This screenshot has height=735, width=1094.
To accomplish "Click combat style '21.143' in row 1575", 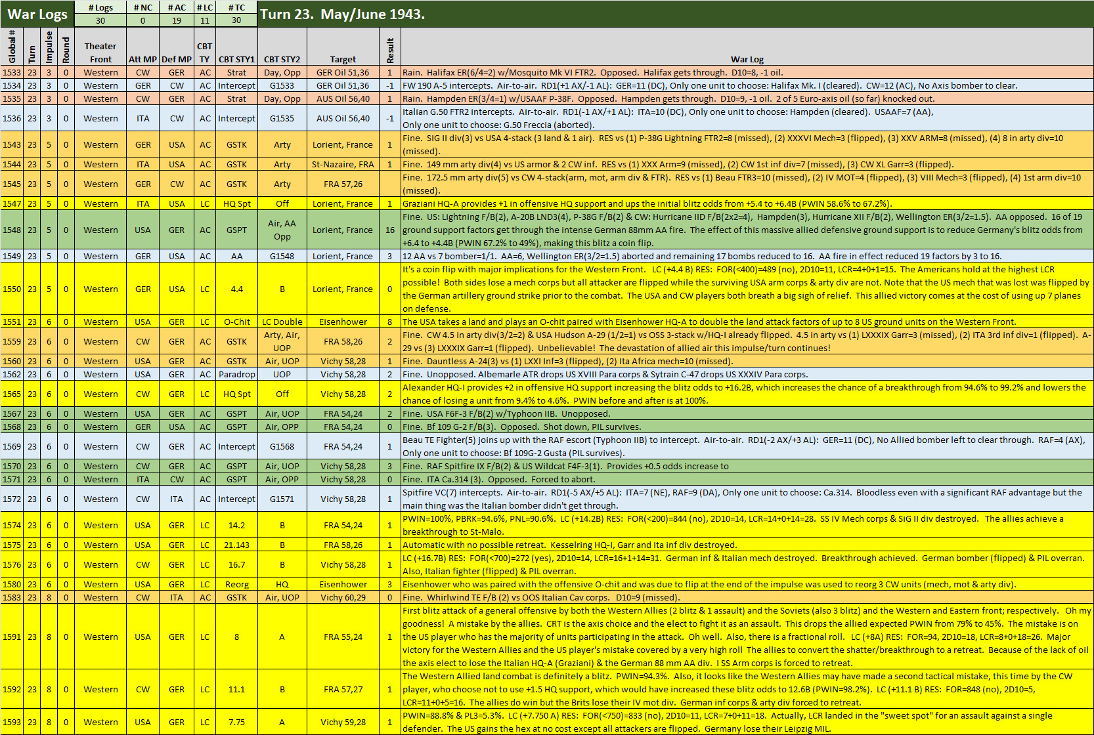I will click(236, 545).
